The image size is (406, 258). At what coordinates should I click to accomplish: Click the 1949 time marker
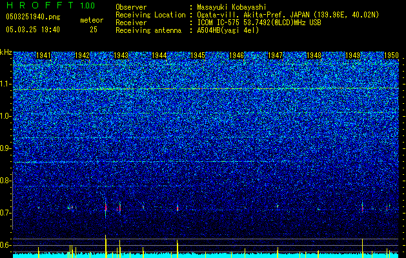click(x=352, y=55)
